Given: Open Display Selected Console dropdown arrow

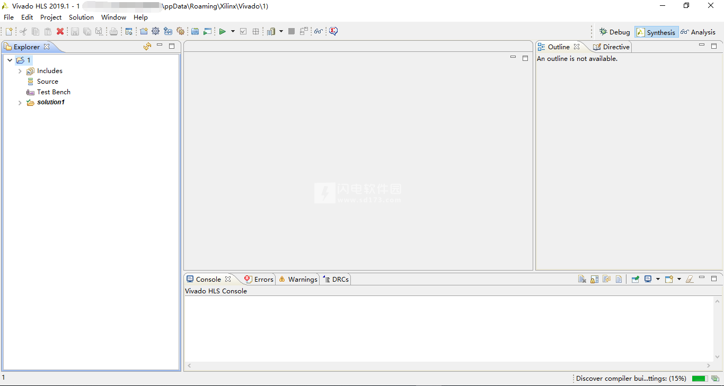Looking at the screenshot, I should 658,279.
